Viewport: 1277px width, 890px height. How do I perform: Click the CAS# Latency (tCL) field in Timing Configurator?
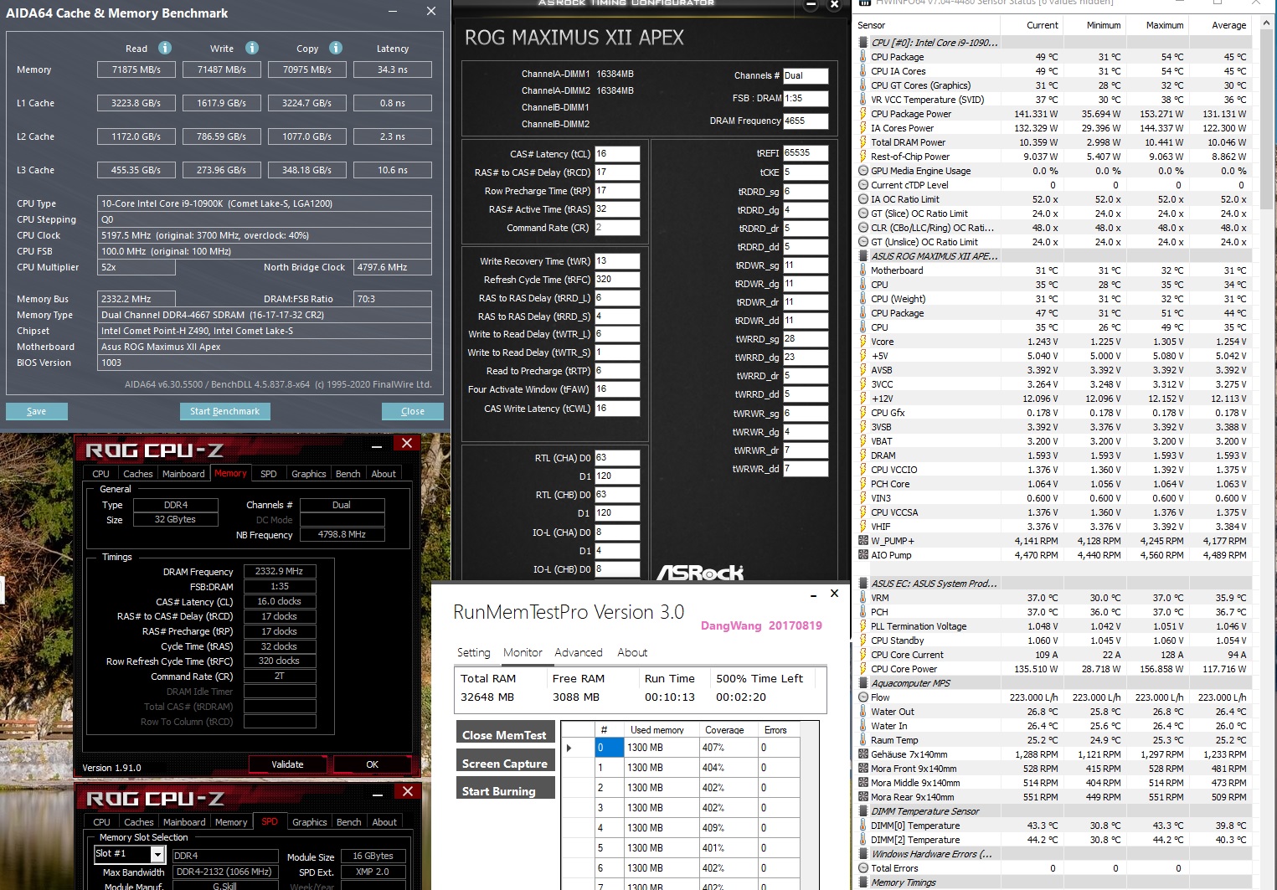[617, 154]
